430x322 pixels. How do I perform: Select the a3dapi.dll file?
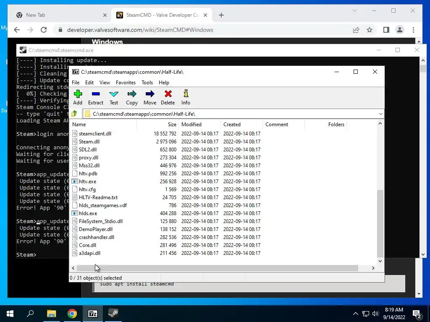pos(89,253)
